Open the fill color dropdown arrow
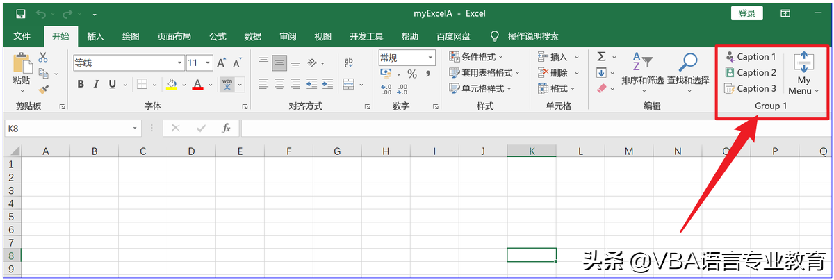 pyautogui.click(x=183, y=85)
